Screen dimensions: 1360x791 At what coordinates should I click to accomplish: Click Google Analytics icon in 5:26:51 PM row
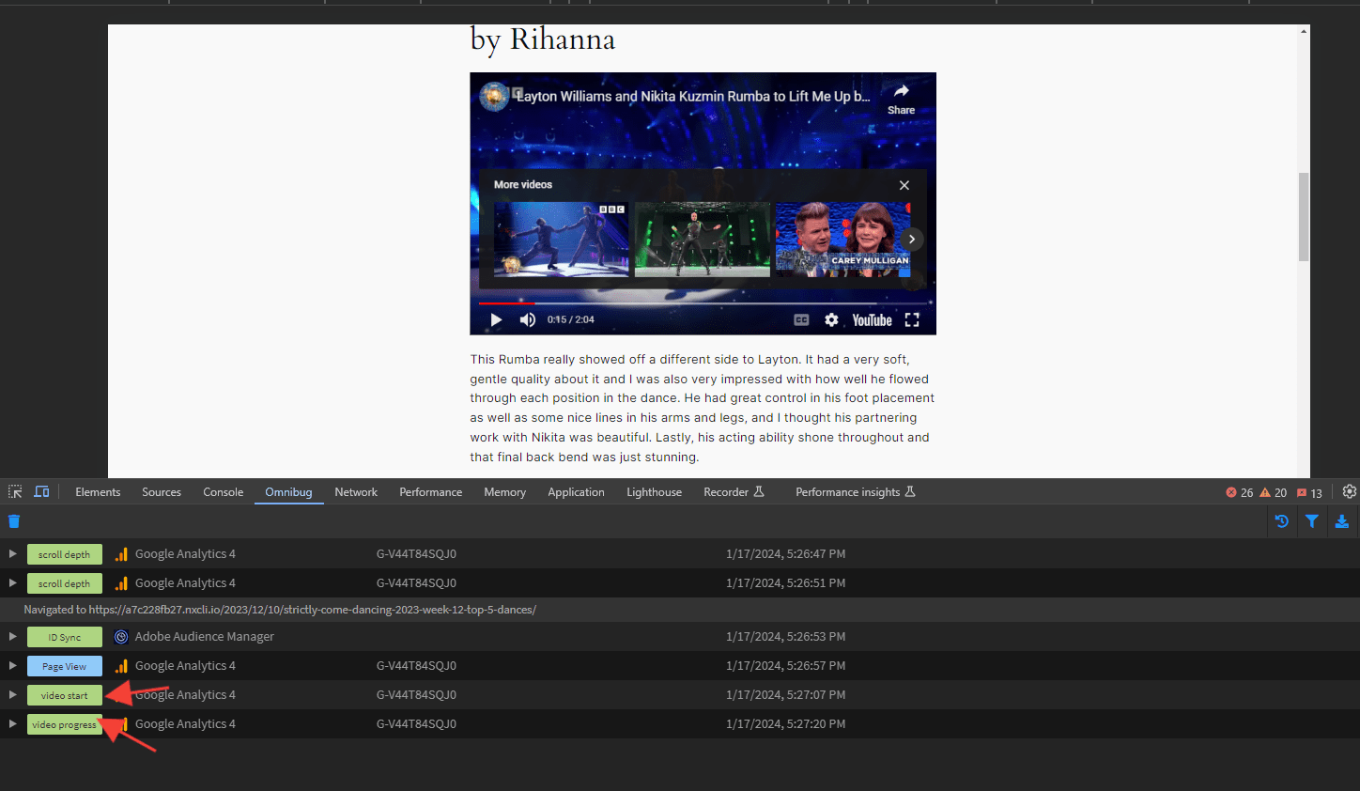coord(121,583)
